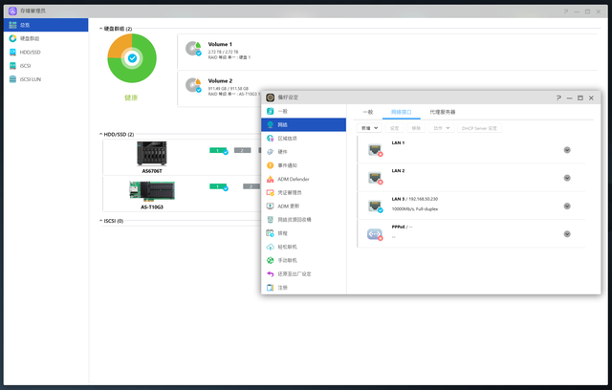Open 轻松联机 in the settings sidebar
The width and height of the screenshot is (612, 390).
tap(289, 247)
